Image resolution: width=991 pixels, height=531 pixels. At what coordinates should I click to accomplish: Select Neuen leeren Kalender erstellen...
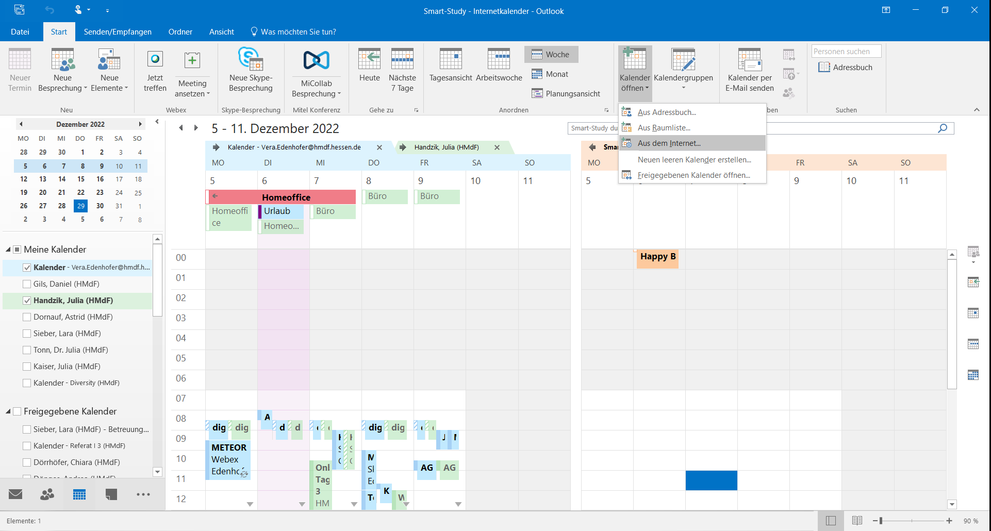pos(692,160)
